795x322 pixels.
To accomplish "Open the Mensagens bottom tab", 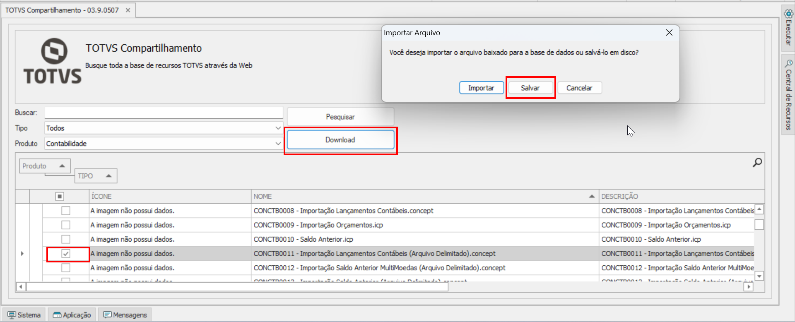I will 125,315.
